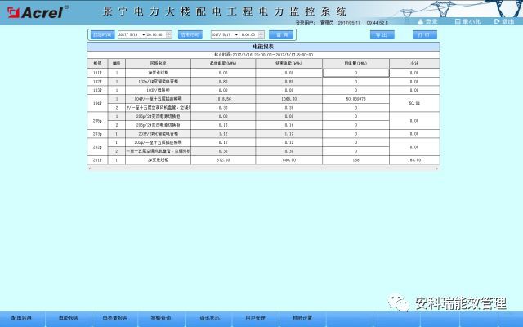This screenshot has width=523, height=327.
Task: Go to the 通讯状态 tab
Action: click(208, 317)
